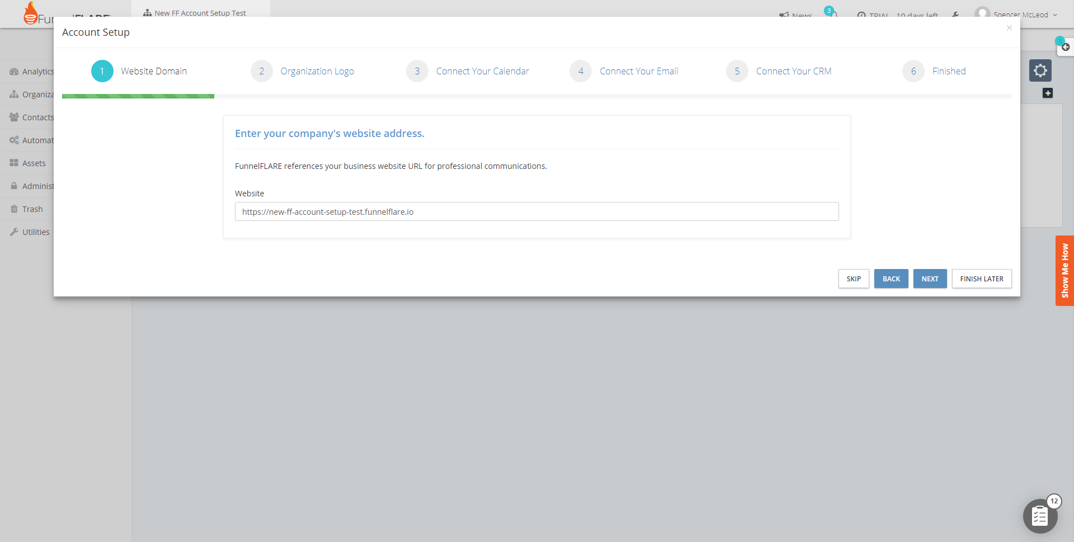Open Utilities in the left sidebar
Screen dimensions: 1074x542
tap(36, 232)
